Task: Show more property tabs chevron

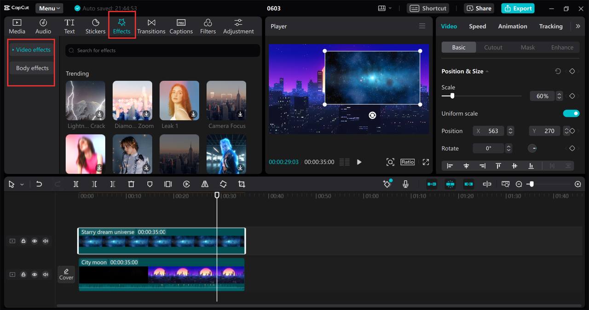Action: (578, 27)
